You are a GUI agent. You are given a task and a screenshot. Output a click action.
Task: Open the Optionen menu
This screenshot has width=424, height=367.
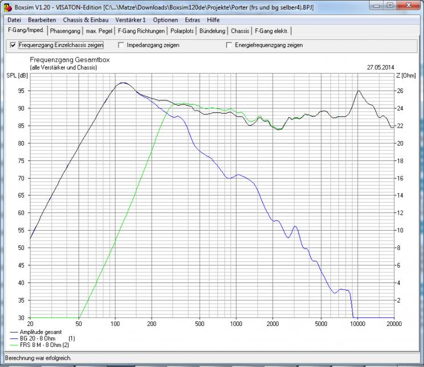point(165,20)
